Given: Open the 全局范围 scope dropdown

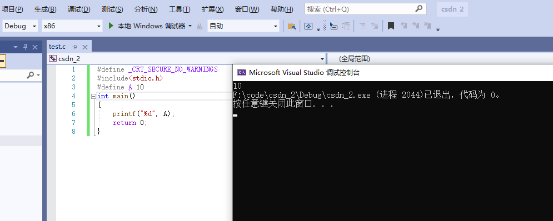Looking at the screenshot, I should 440,59.
